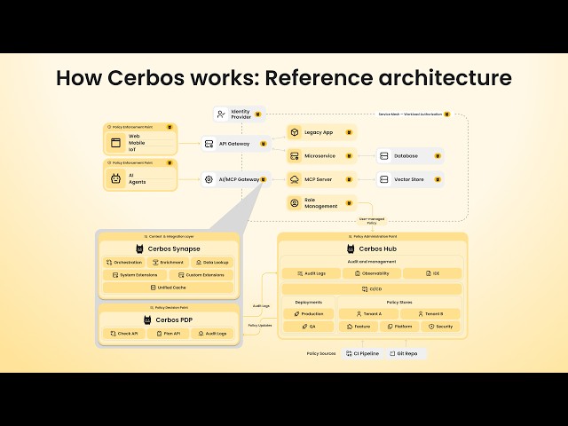Viewport: 568px width, 426px height.
Task: Click the title "How Cerbos works: Reference architecture"
Action: (x=284, y=78)
